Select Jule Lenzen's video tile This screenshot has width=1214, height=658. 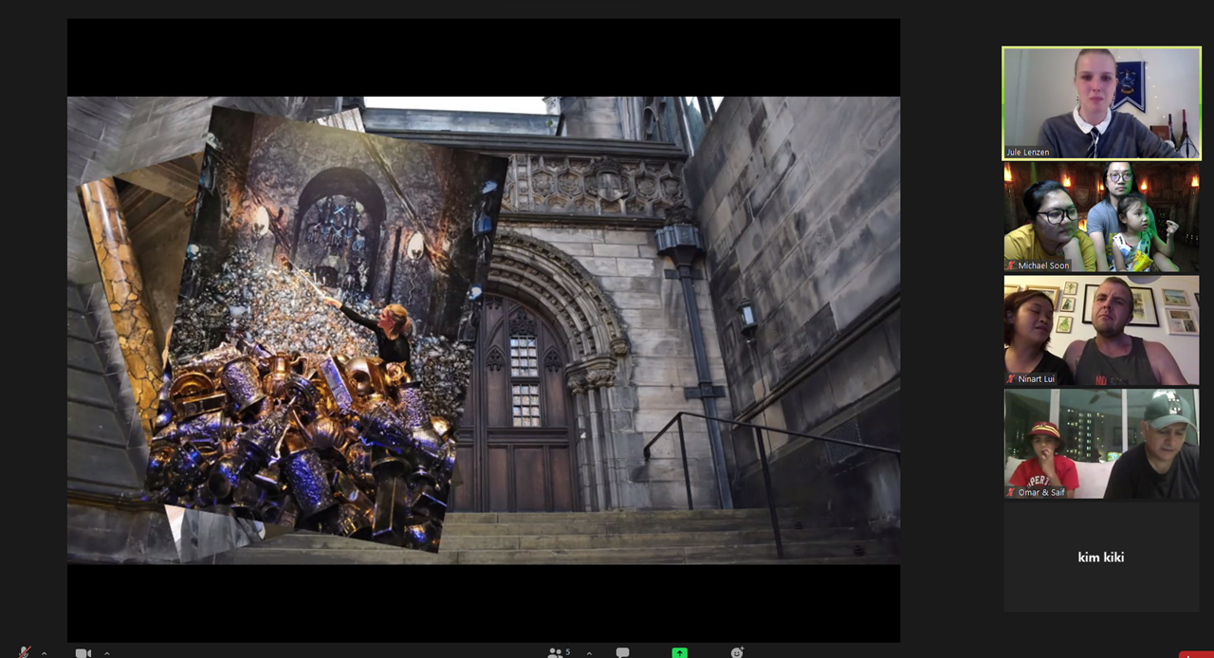1101,102
